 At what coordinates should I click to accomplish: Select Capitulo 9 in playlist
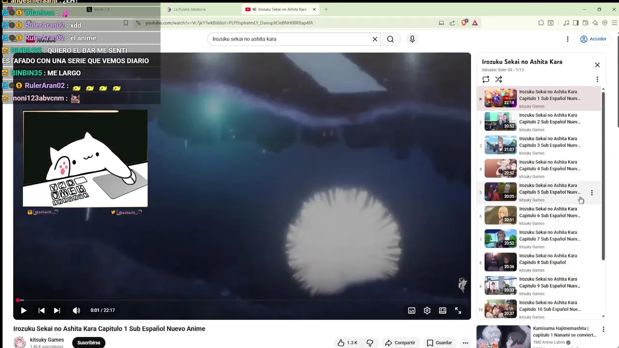click(x=539, y=286)
